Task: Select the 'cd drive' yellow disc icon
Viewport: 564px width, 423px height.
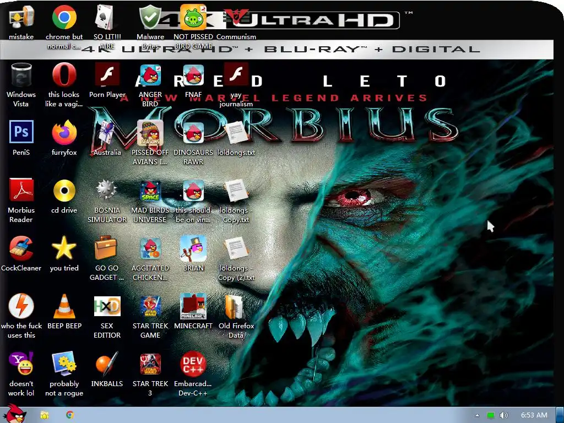Action: (x=64, y=191)
